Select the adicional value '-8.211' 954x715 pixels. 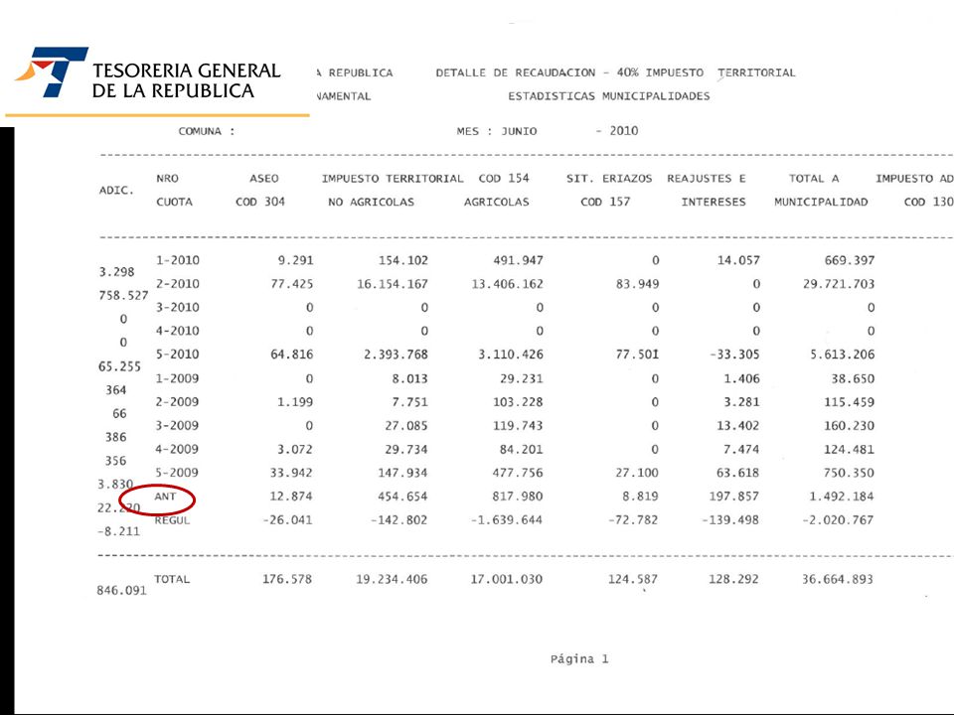[118, 531]
